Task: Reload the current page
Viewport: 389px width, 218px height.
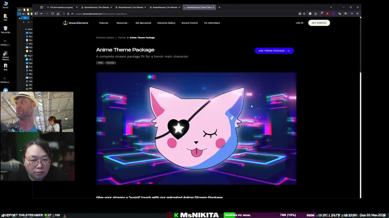Action: [53, 14]
